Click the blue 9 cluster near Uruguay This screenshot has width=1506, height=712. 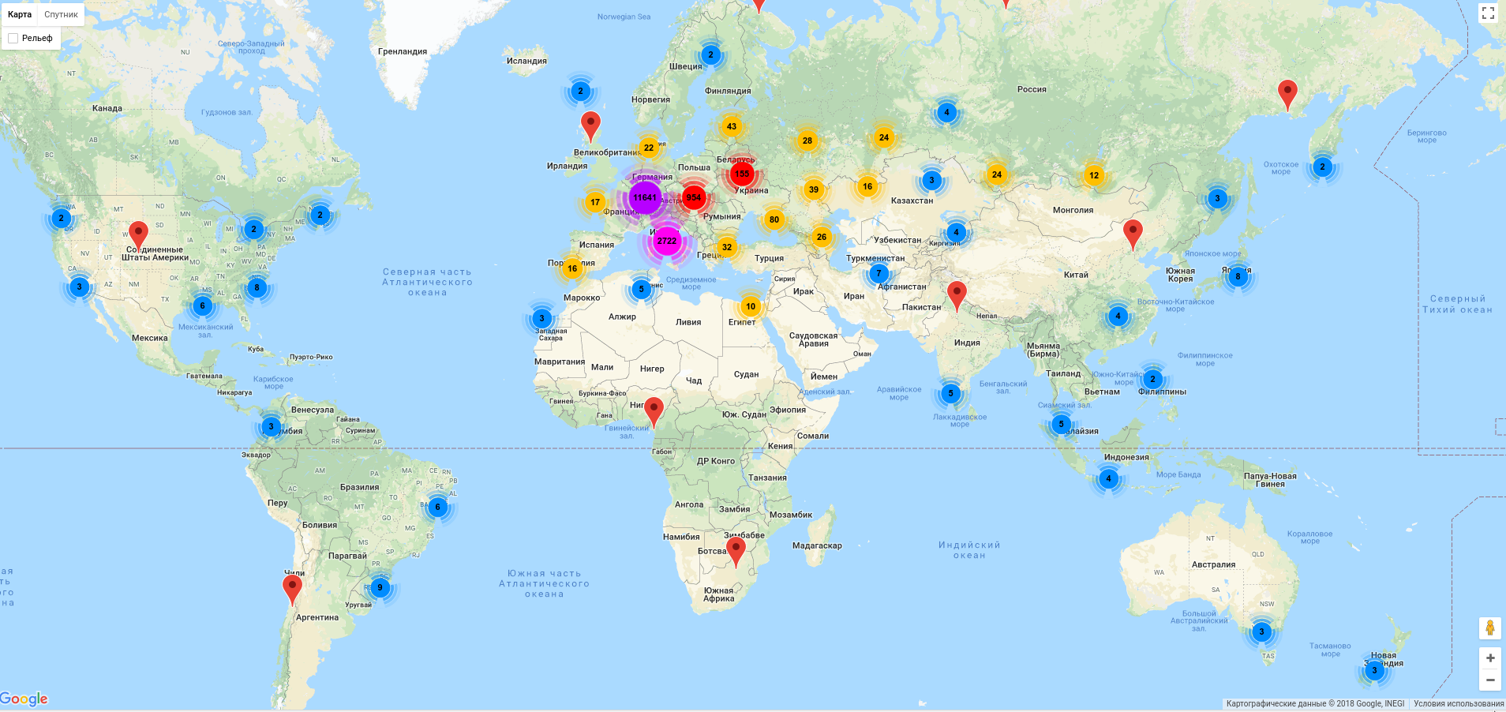pyautogui.click(x=380, y=587)
